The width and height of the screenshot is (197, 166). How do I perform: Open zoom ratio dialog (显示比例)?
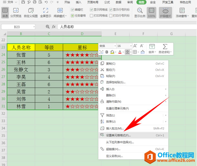pos(140,13)
